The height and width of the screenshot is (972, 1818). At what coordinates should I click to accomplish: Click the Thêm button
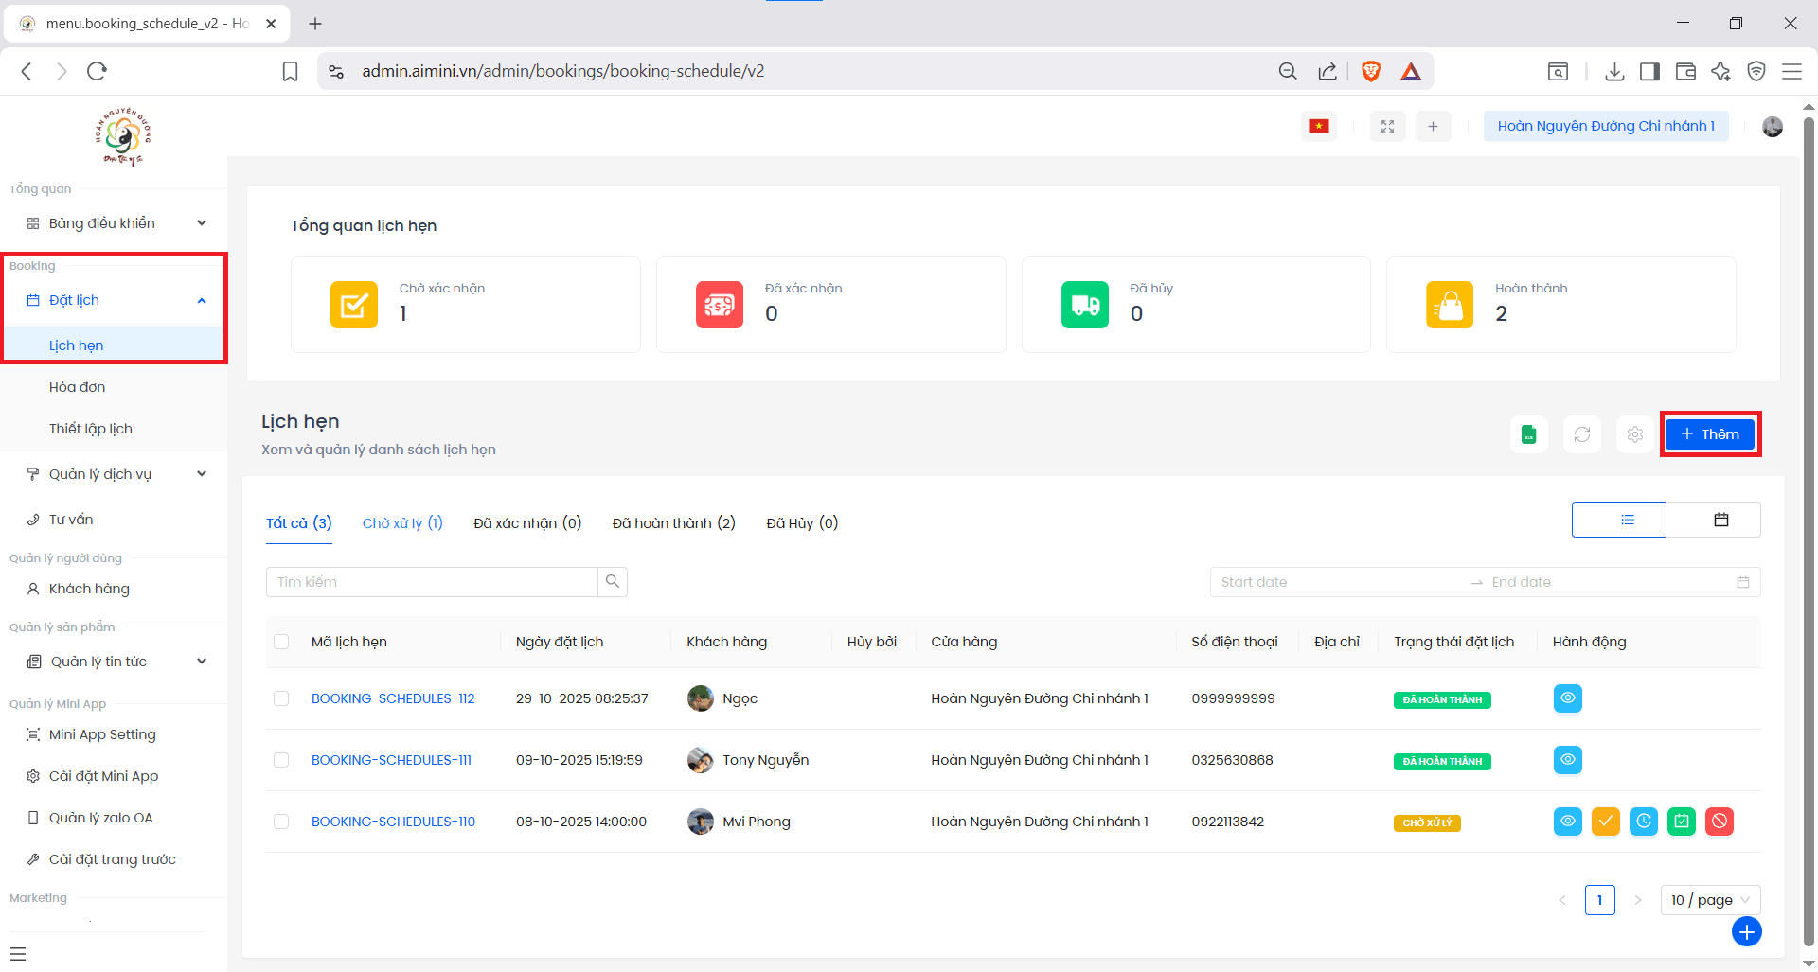1709,434
